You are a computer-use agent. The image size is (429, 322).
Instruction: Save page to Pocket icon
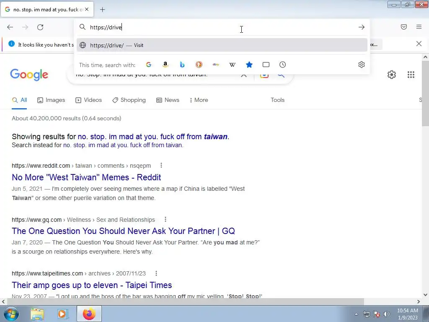point(404,27)
